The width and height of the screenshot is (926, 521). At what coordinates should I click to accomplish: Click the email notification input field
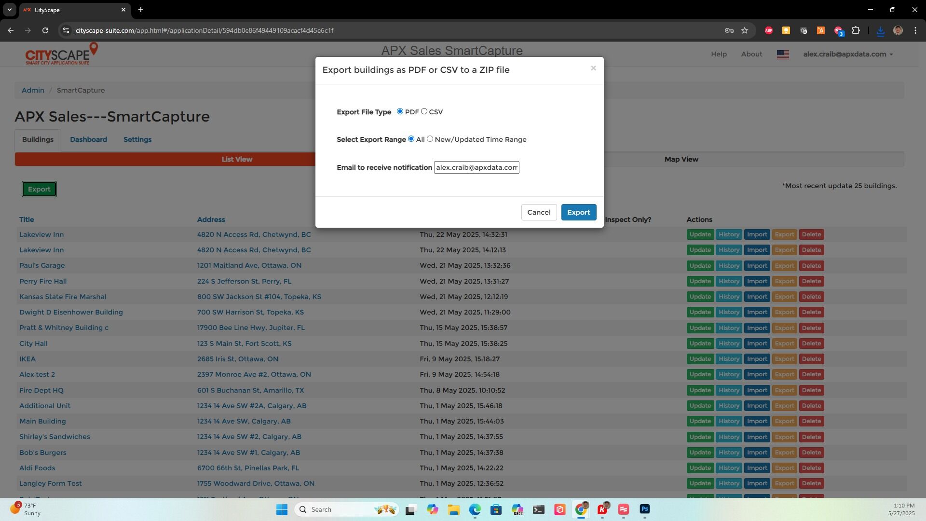(x=477, y=167)
